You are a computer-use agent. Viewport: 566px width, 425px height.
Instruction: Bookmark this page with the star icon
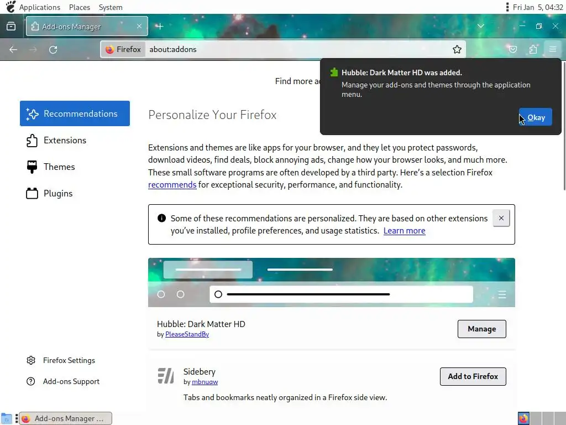click(x=457, y=49)
